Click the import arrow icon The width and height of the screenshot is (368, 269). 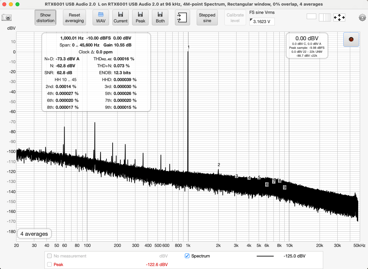(183, 17)
